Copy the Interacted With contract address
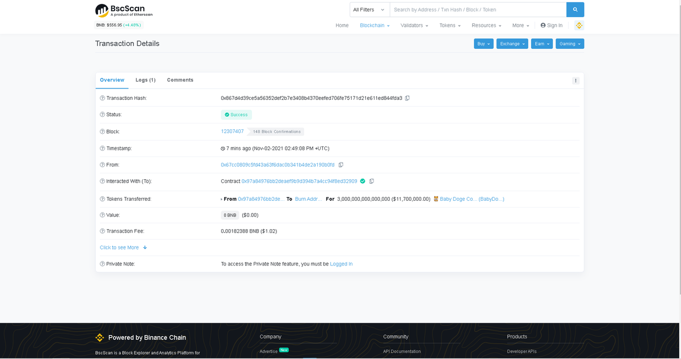This screenshot has width=681, height=359. (x=371, y=181)
